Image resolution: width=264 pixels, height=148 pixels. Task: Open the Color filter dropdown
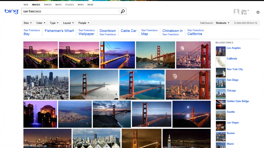click(41, 23)
